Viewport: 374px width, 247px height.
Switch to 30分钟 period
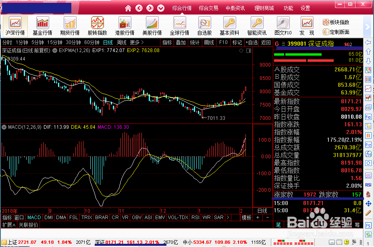coord(73,42)
